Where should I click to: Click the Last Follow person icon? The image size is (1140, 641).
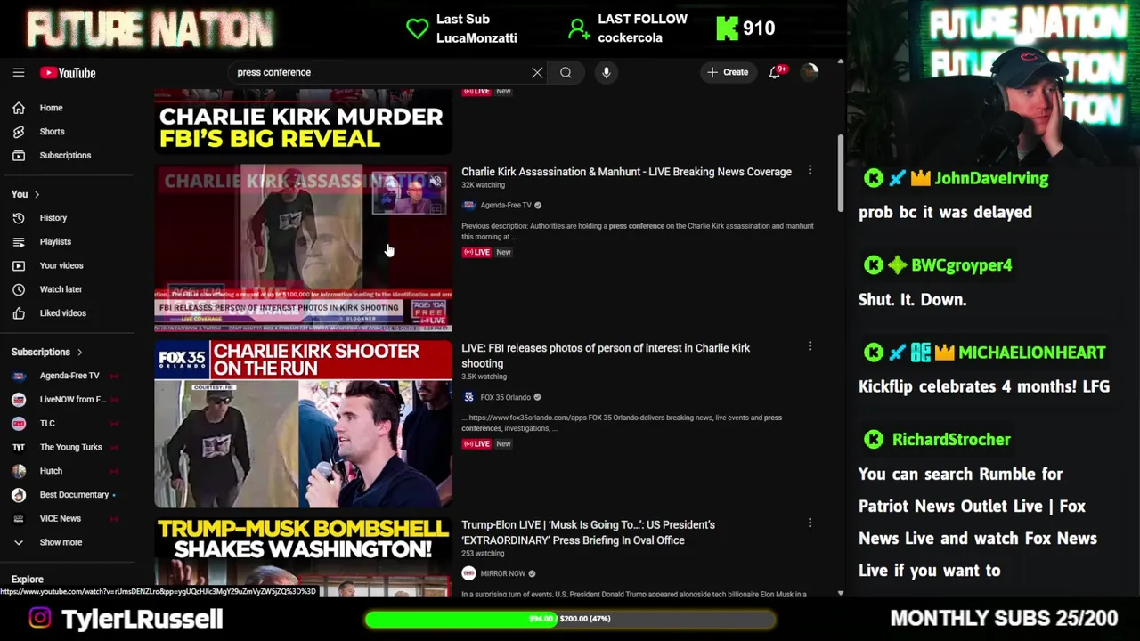[x=579, y=28]
